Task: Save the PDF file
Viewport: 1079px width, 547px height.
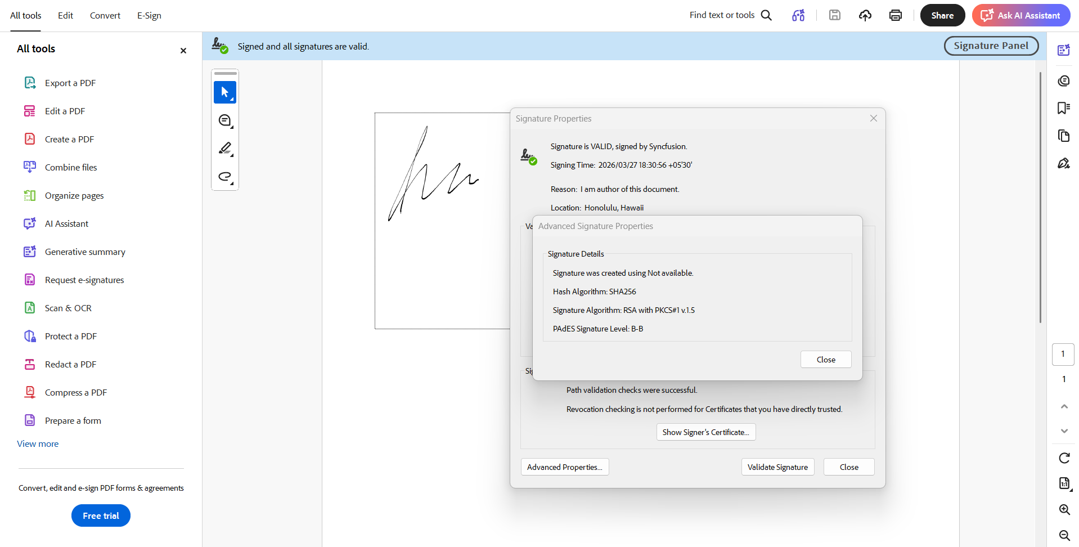Action: point(835,15)
